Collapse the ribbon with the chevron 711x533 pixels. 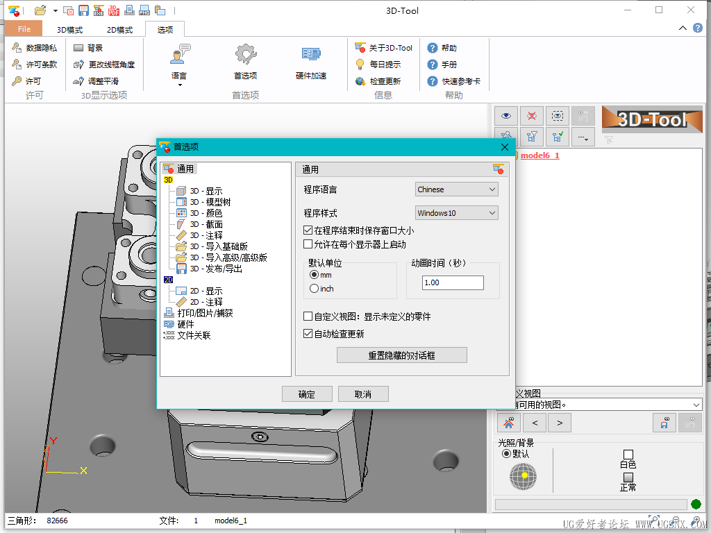click(x=683, y=28)
